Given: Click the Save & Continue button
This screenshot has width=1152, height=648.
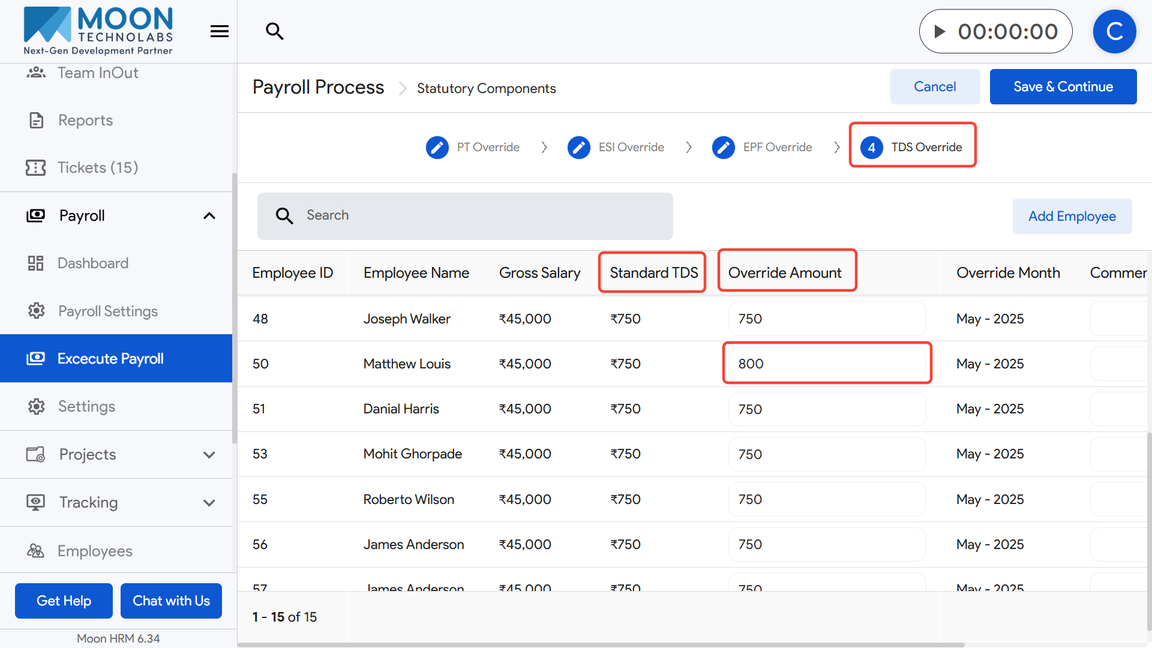Looking at the screenshot, I should (x=1063, y=86).
